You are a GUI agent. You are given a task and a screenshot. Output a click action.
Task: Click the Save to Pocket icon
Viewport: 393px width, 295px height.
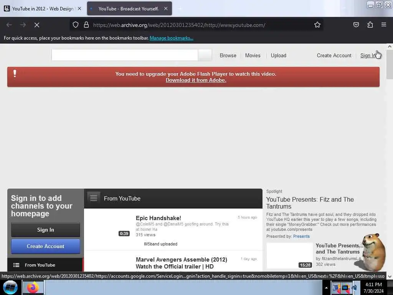pyautogui.click(x=356, y=25)
